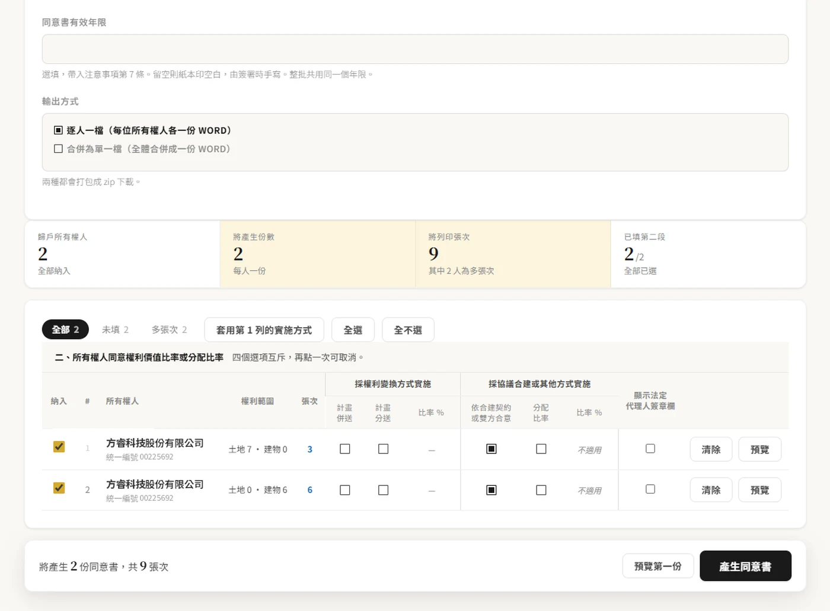Click the 已填第二段 summary card

pos(708,254)
